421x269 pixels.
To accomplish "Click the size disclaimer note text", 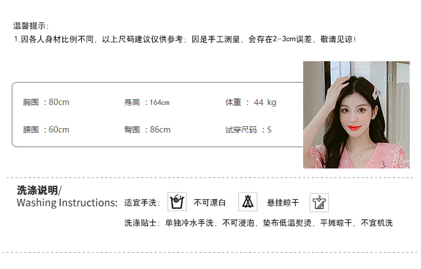I will [x=185, y=39].
